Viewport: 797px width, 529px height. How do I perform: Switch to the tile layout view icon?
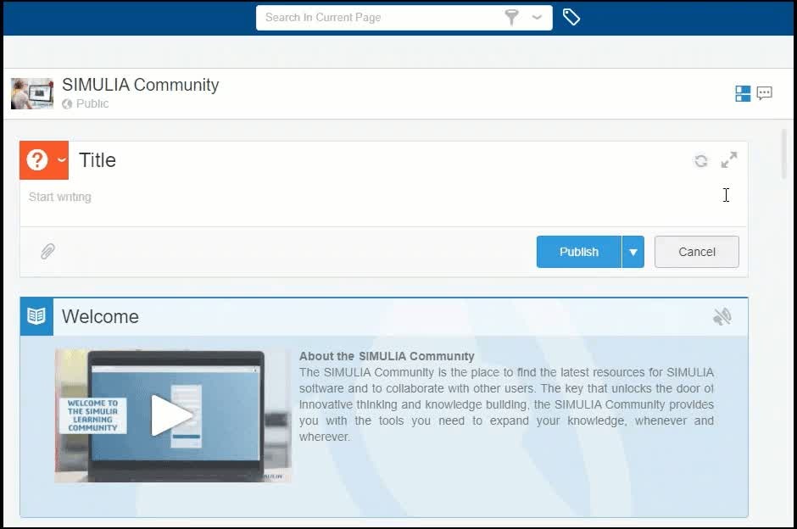(x=743, y=93)
